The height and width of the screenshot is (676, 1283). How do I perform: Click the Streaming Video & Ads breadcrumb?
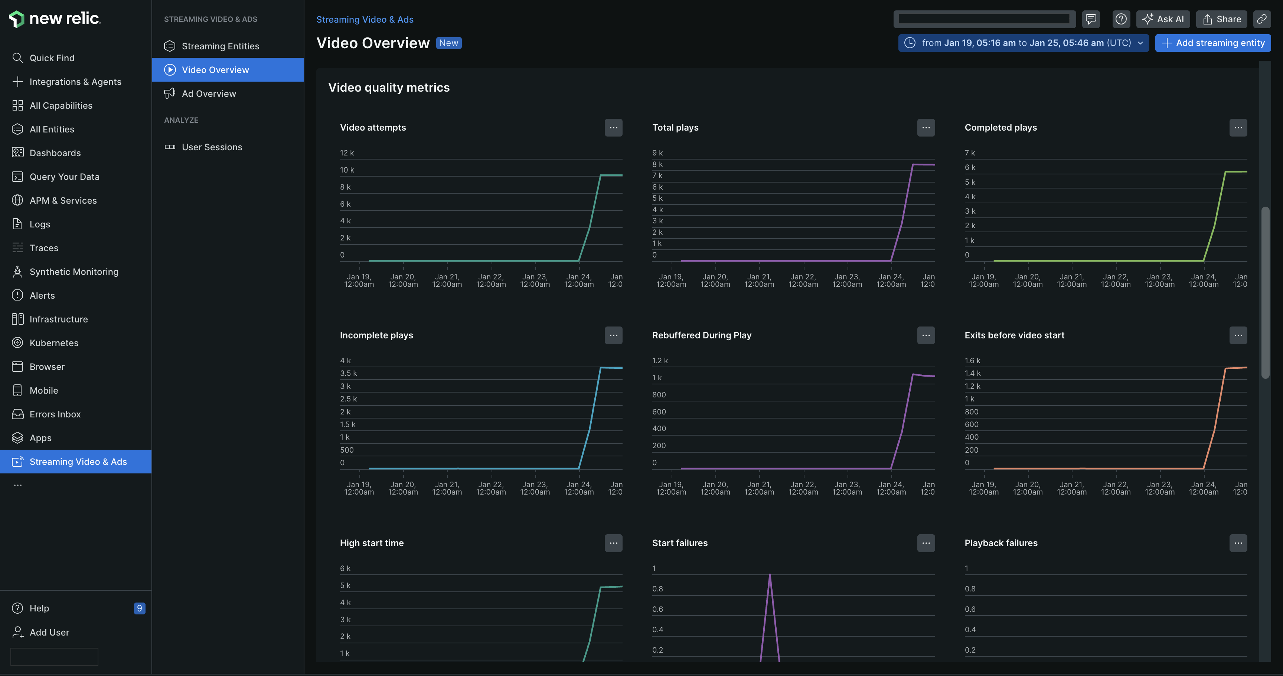click(365, 19)
